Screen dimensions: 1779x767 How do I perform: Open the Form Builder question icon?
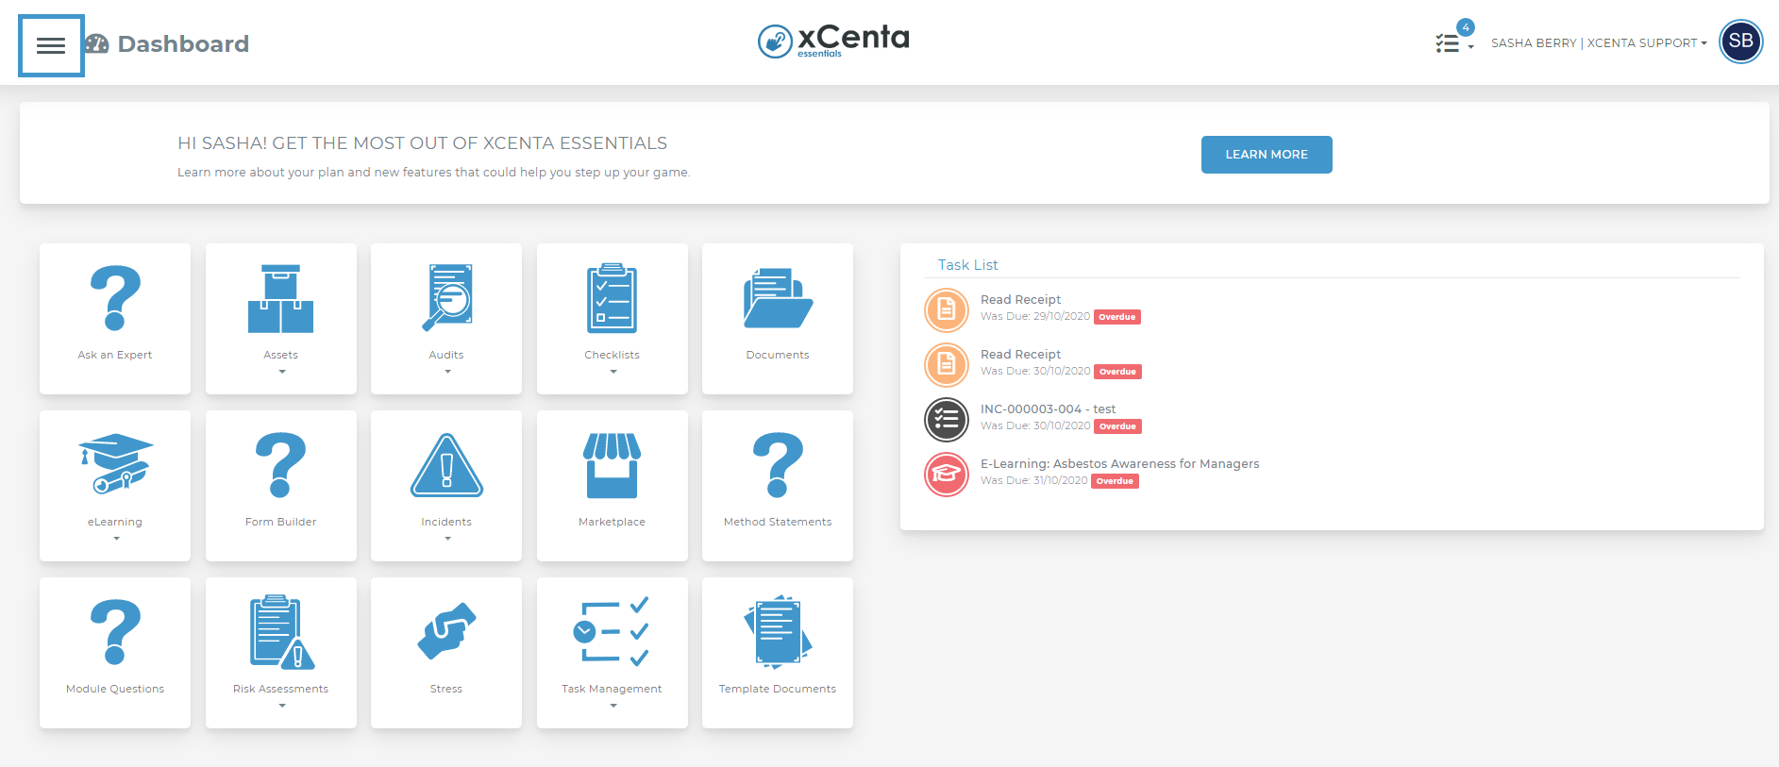tap(280, 464)
